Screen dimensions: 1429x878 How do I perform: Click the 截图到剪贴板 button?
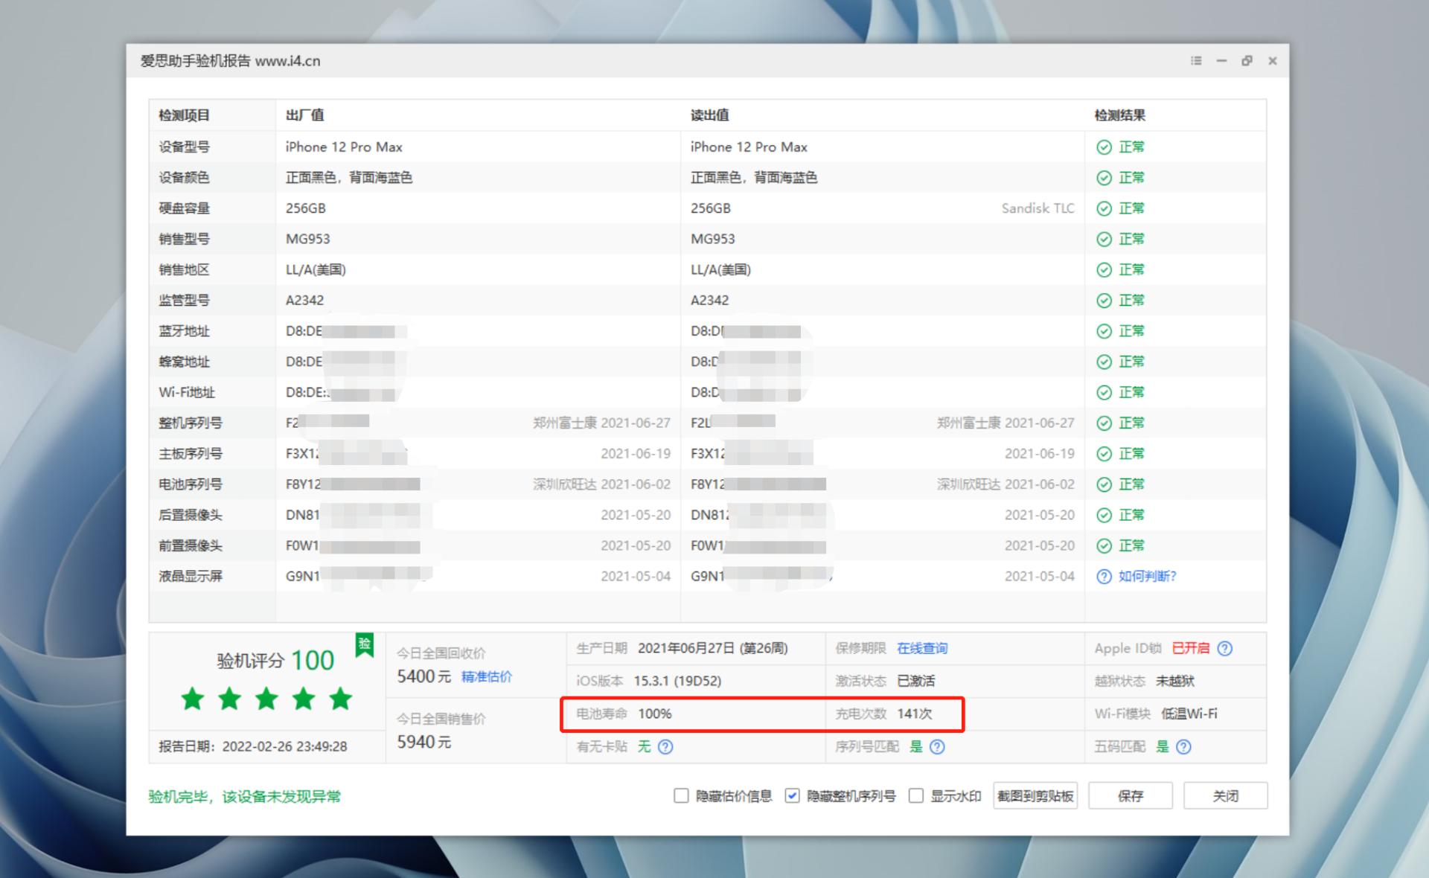[x=1035, y=795]
